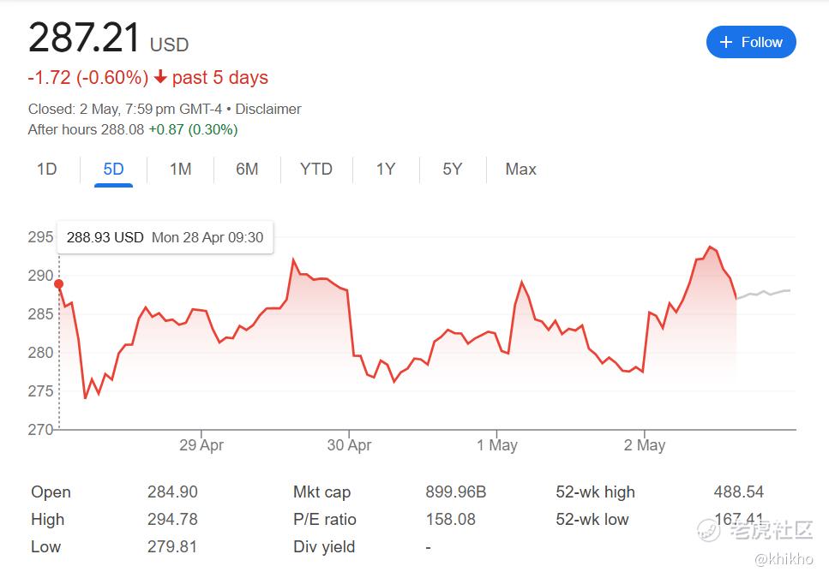Click the Follow button

point(751,42)
